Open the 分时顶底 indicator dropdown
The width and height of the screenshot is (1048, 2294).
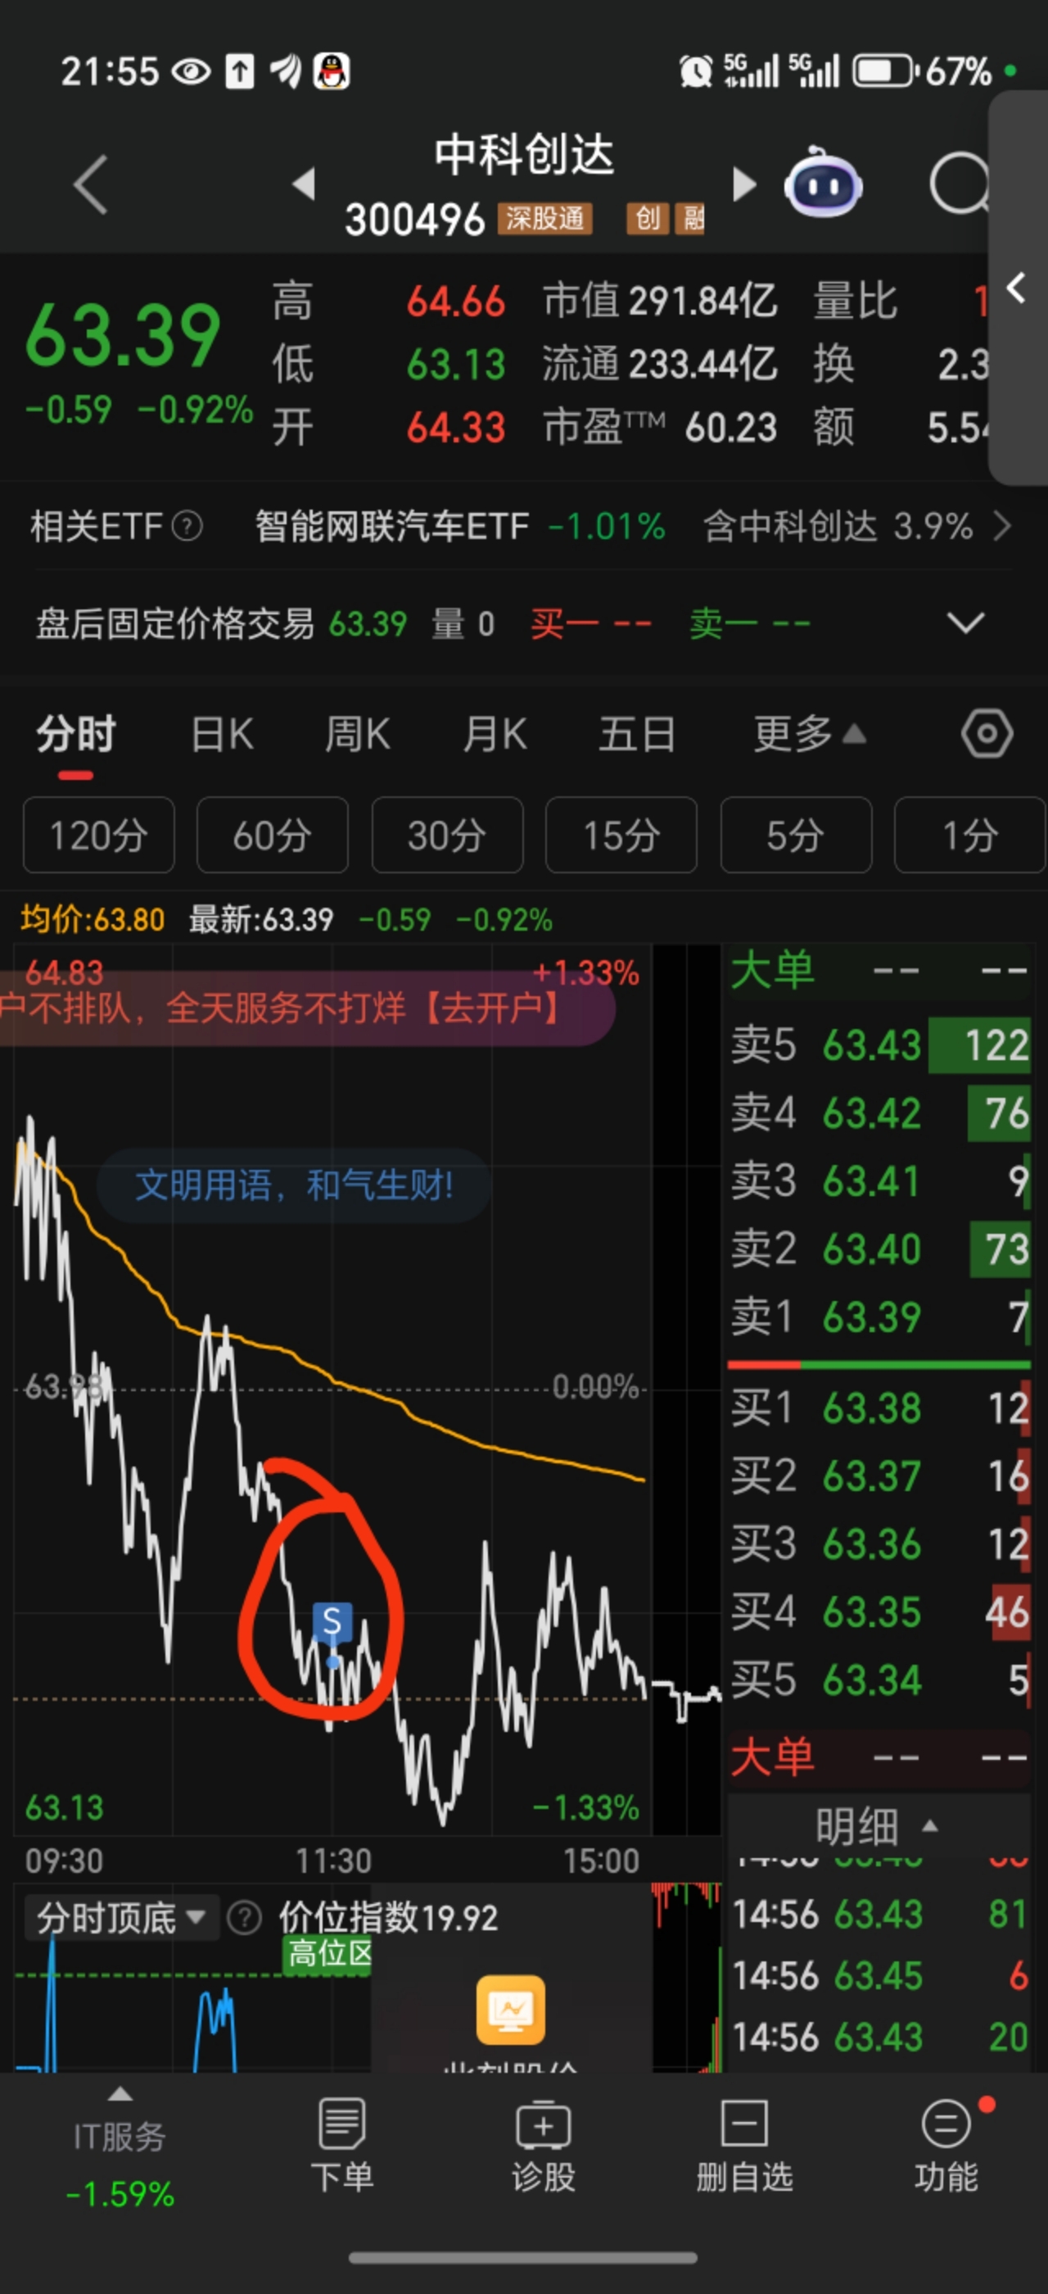(120, 1917)
